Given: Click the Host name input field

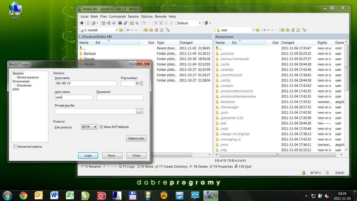Looking at the screenshot, I should (86, 83).
